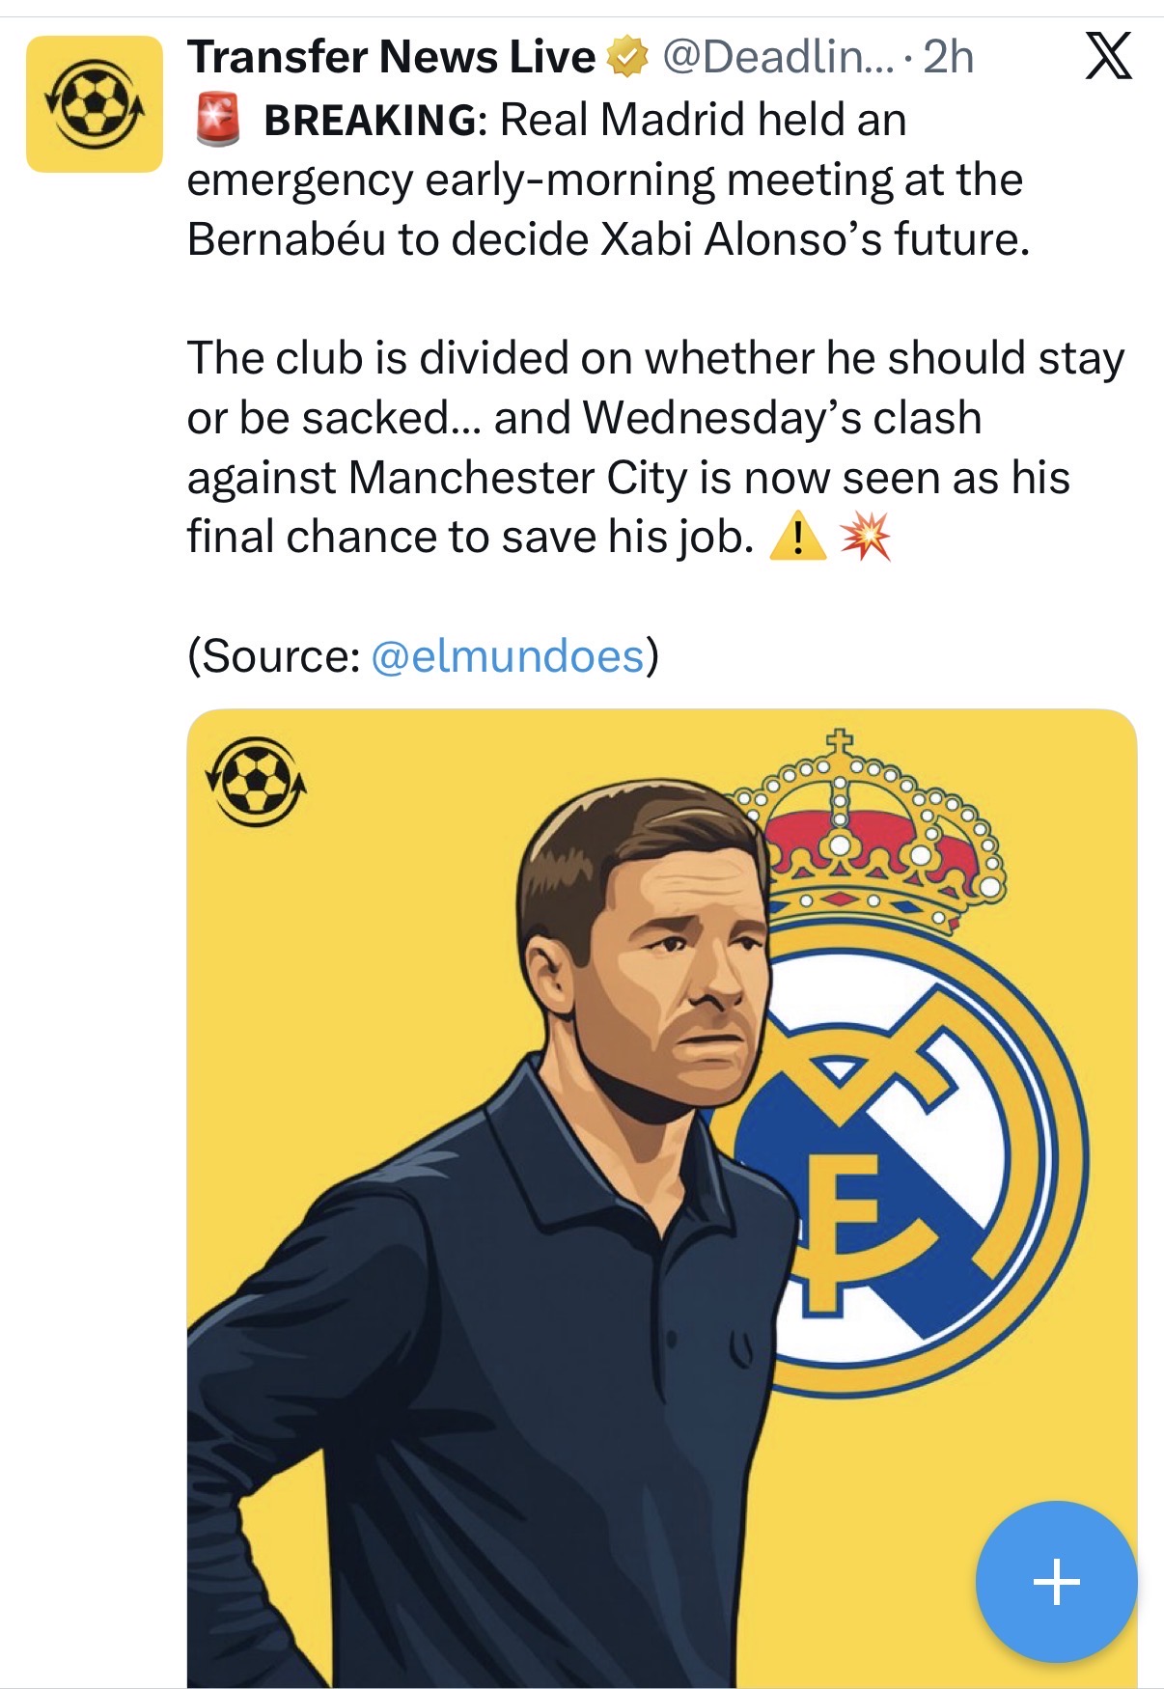The width and height of the screenshot is (1164, 1689).
Task: Open the Transfer News Live account name
Action: [x=391, y=58]
